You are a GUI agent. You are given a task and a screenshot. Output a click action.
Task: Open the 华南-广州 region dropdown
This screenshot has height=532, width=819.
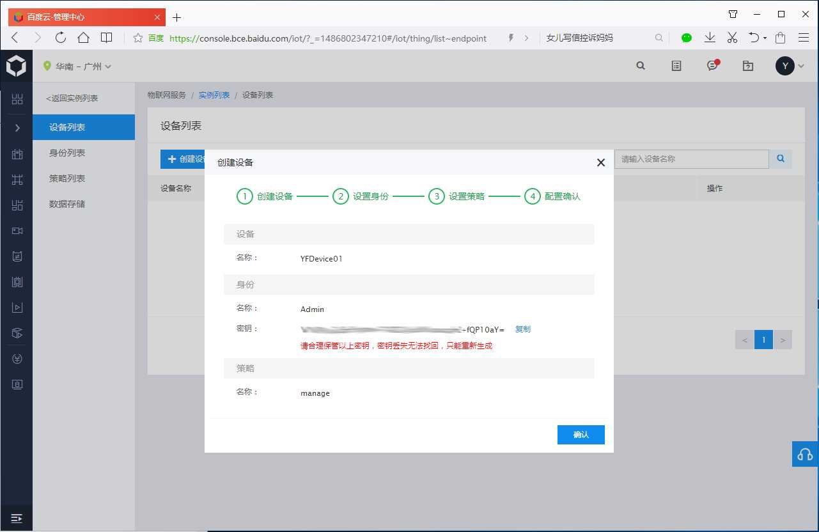point(77,66)
